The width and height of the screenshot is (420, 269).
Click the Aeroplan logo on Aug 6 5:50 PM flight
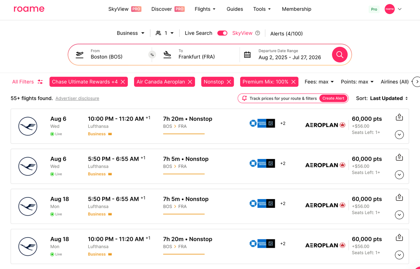click(325, 165)
